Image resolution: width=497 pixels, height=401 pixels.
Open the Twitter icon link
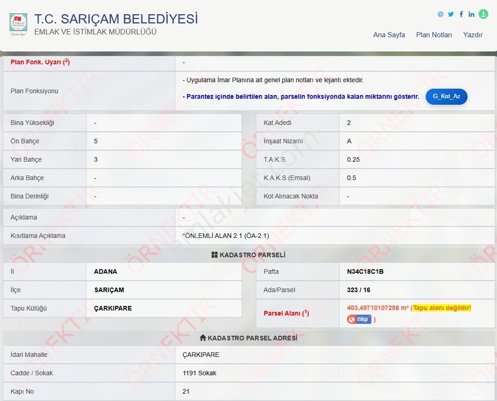tap(451, 14)
